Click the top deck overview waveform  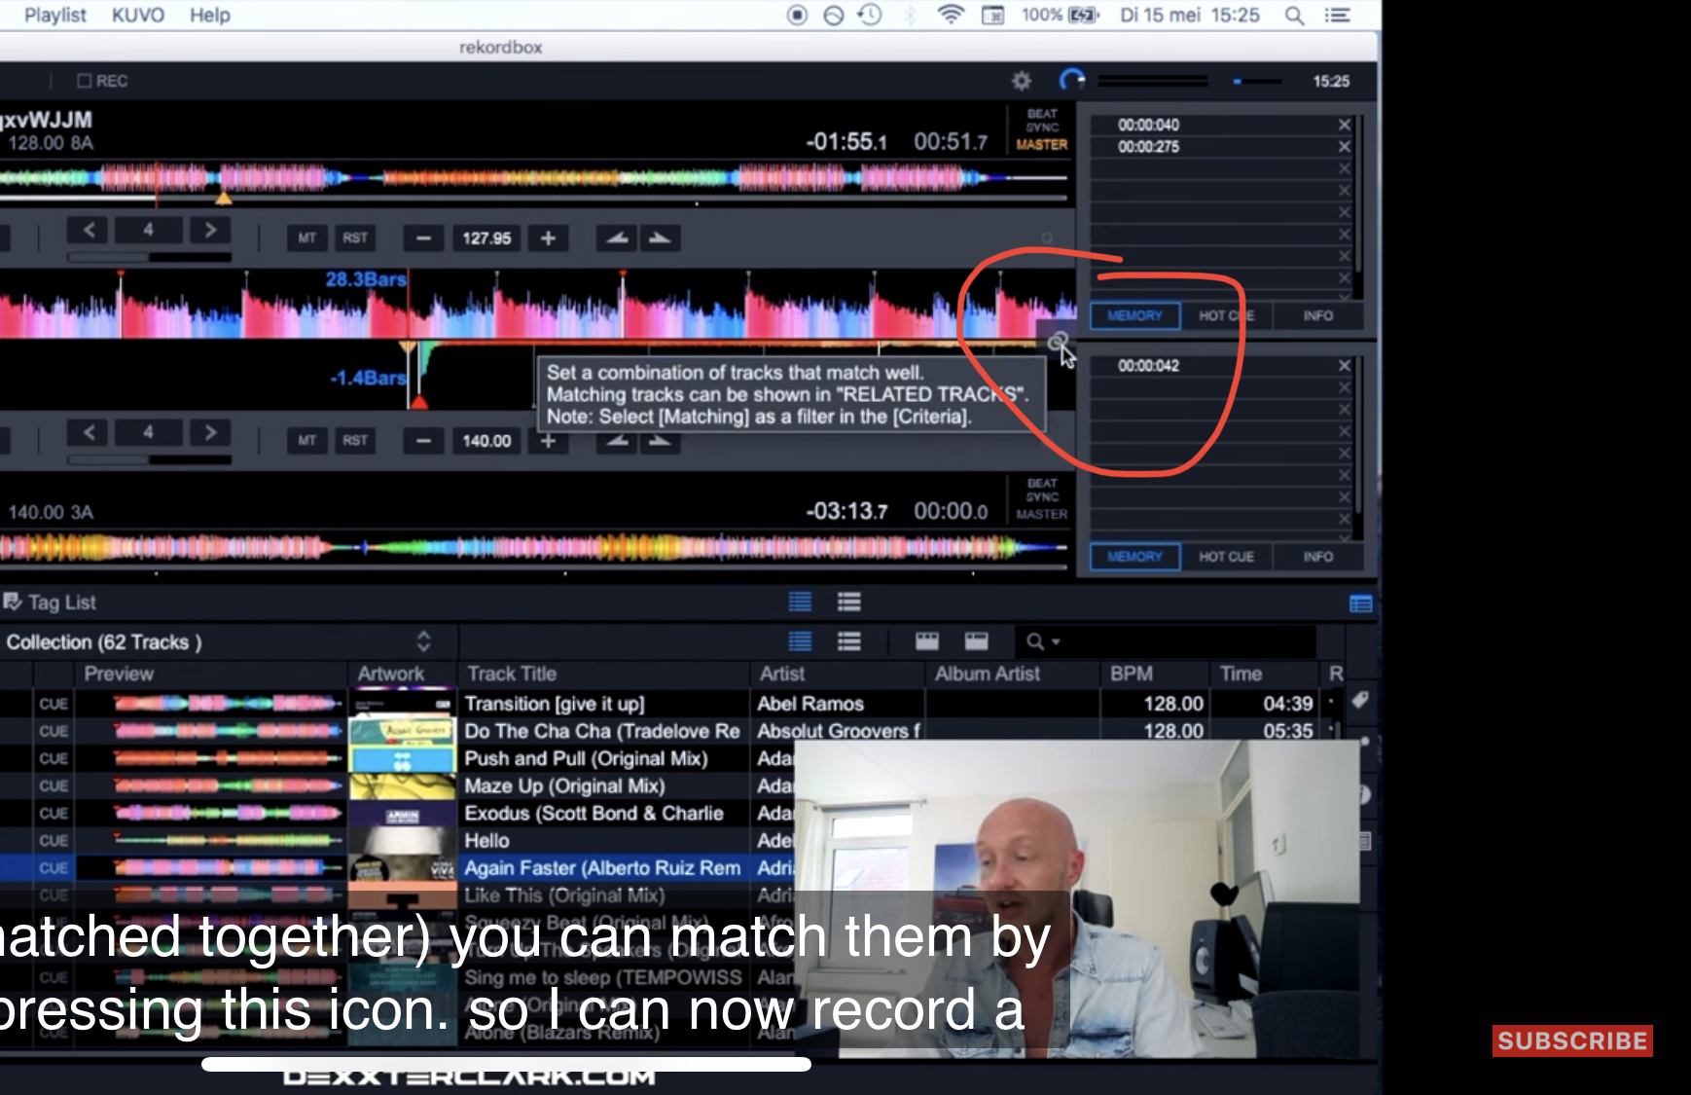coord(535,178)
